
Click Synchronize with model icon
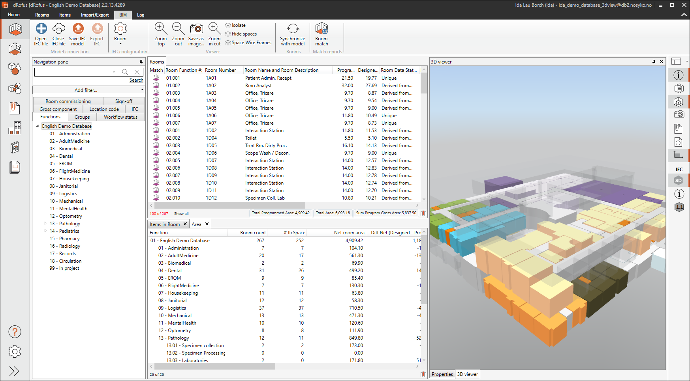[x=293, y=29]
